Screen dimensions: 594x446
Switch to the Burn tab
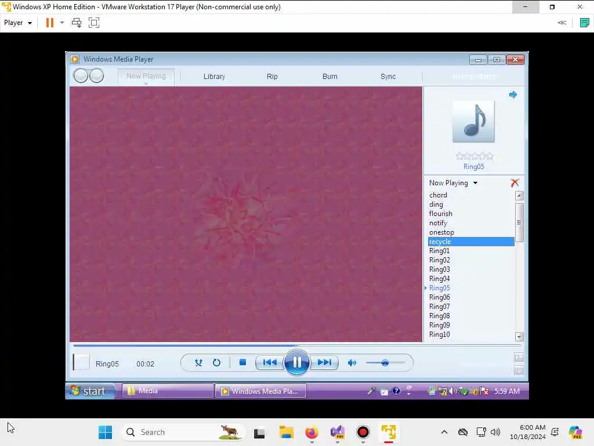329,76
